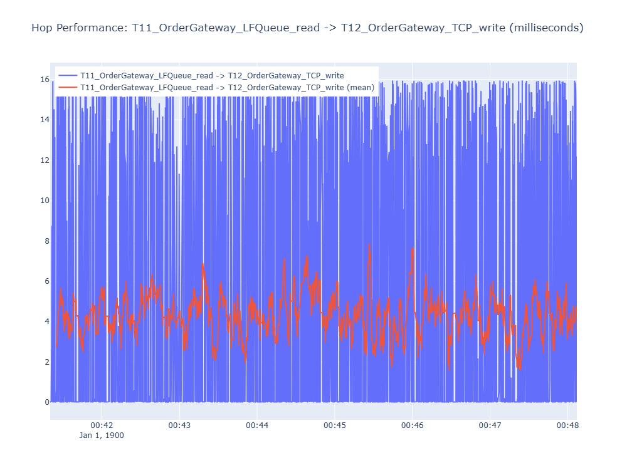This screenshot has width=627, height=470.
Task: Toggle the blue TCP_write series legend entry
Action: [x=212, y=76]
